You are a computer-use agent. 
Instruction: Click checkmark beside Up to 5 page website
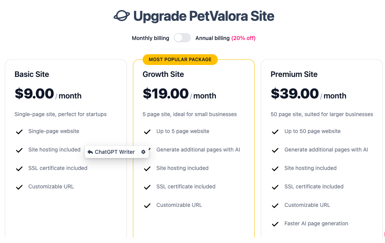[x=147, y=132]
